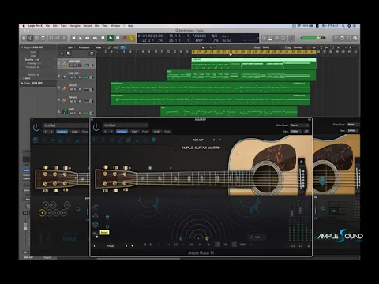Click the duplicate track icon

pyautogui.click(x=69, y=54)
